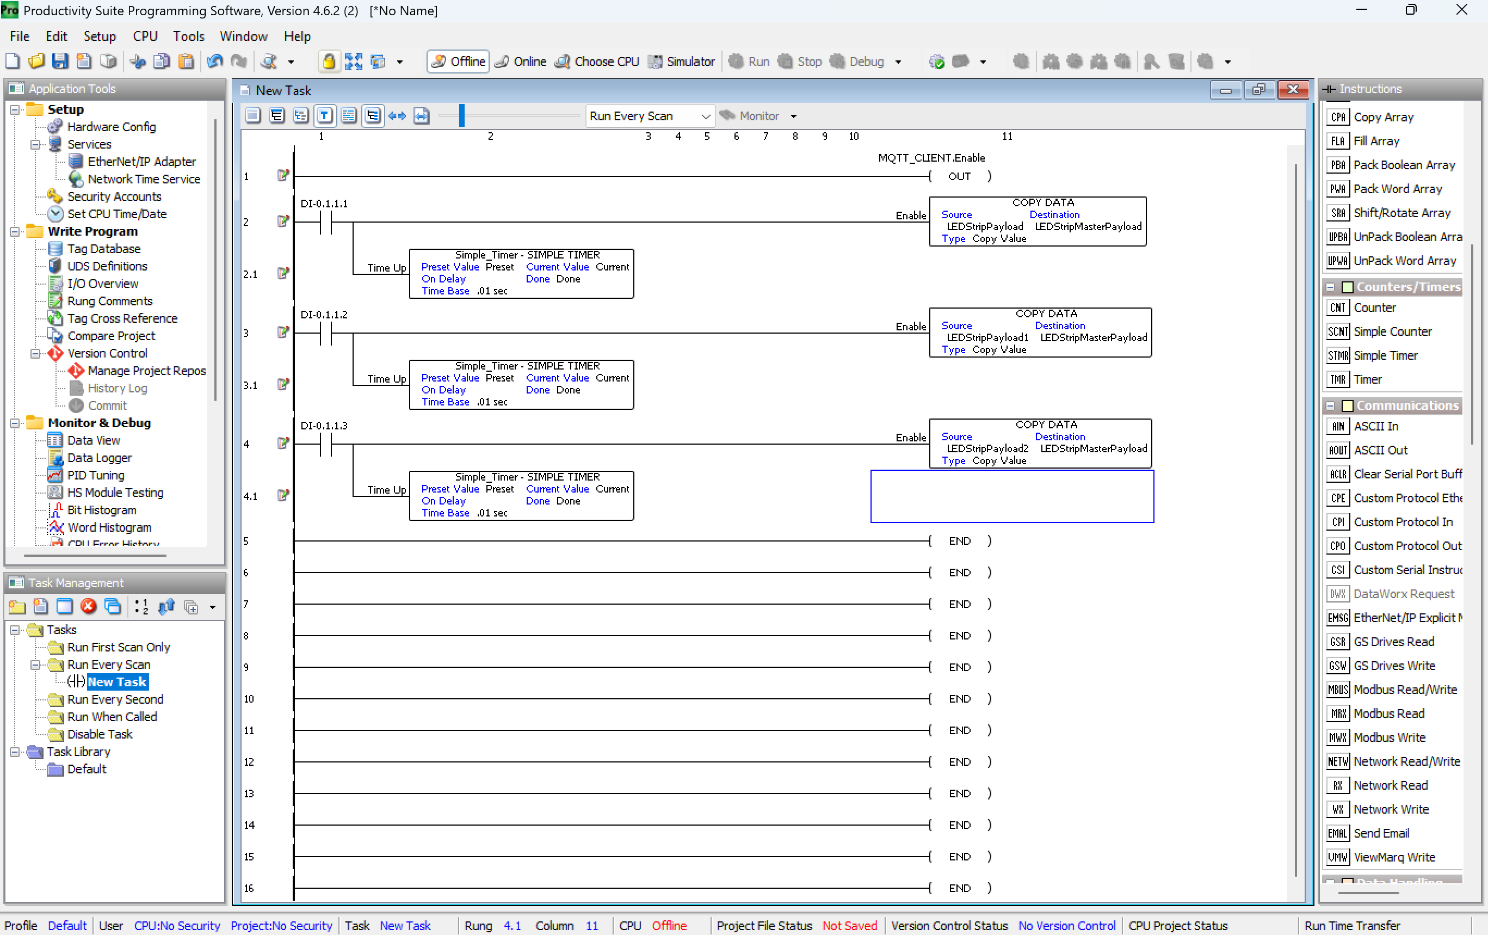This screenshot has height=935, width=1488.
Task: Click the Cut scissors icon
Action: pos(137,61)
